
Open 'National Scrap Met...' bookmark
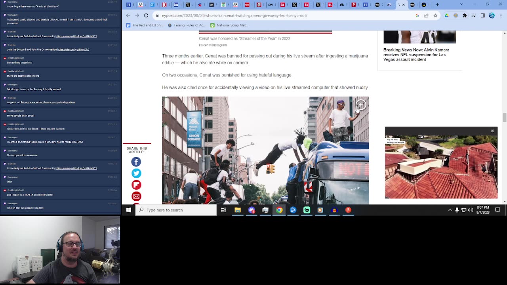[229, 25]
